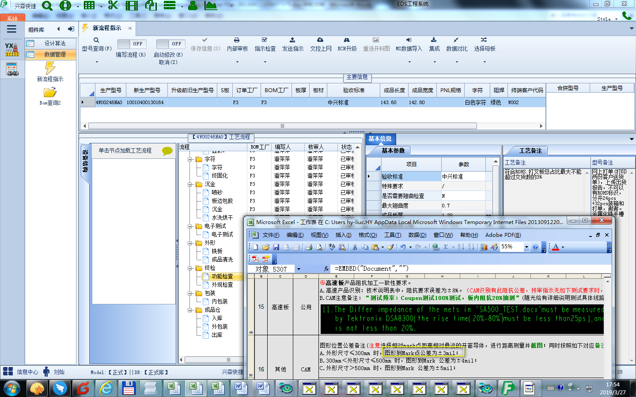Image resolution: width=636 pixels, height=397 pixels.
Task: Open the 文件(F) menu in Excel
Action: [x=271, y=235]
